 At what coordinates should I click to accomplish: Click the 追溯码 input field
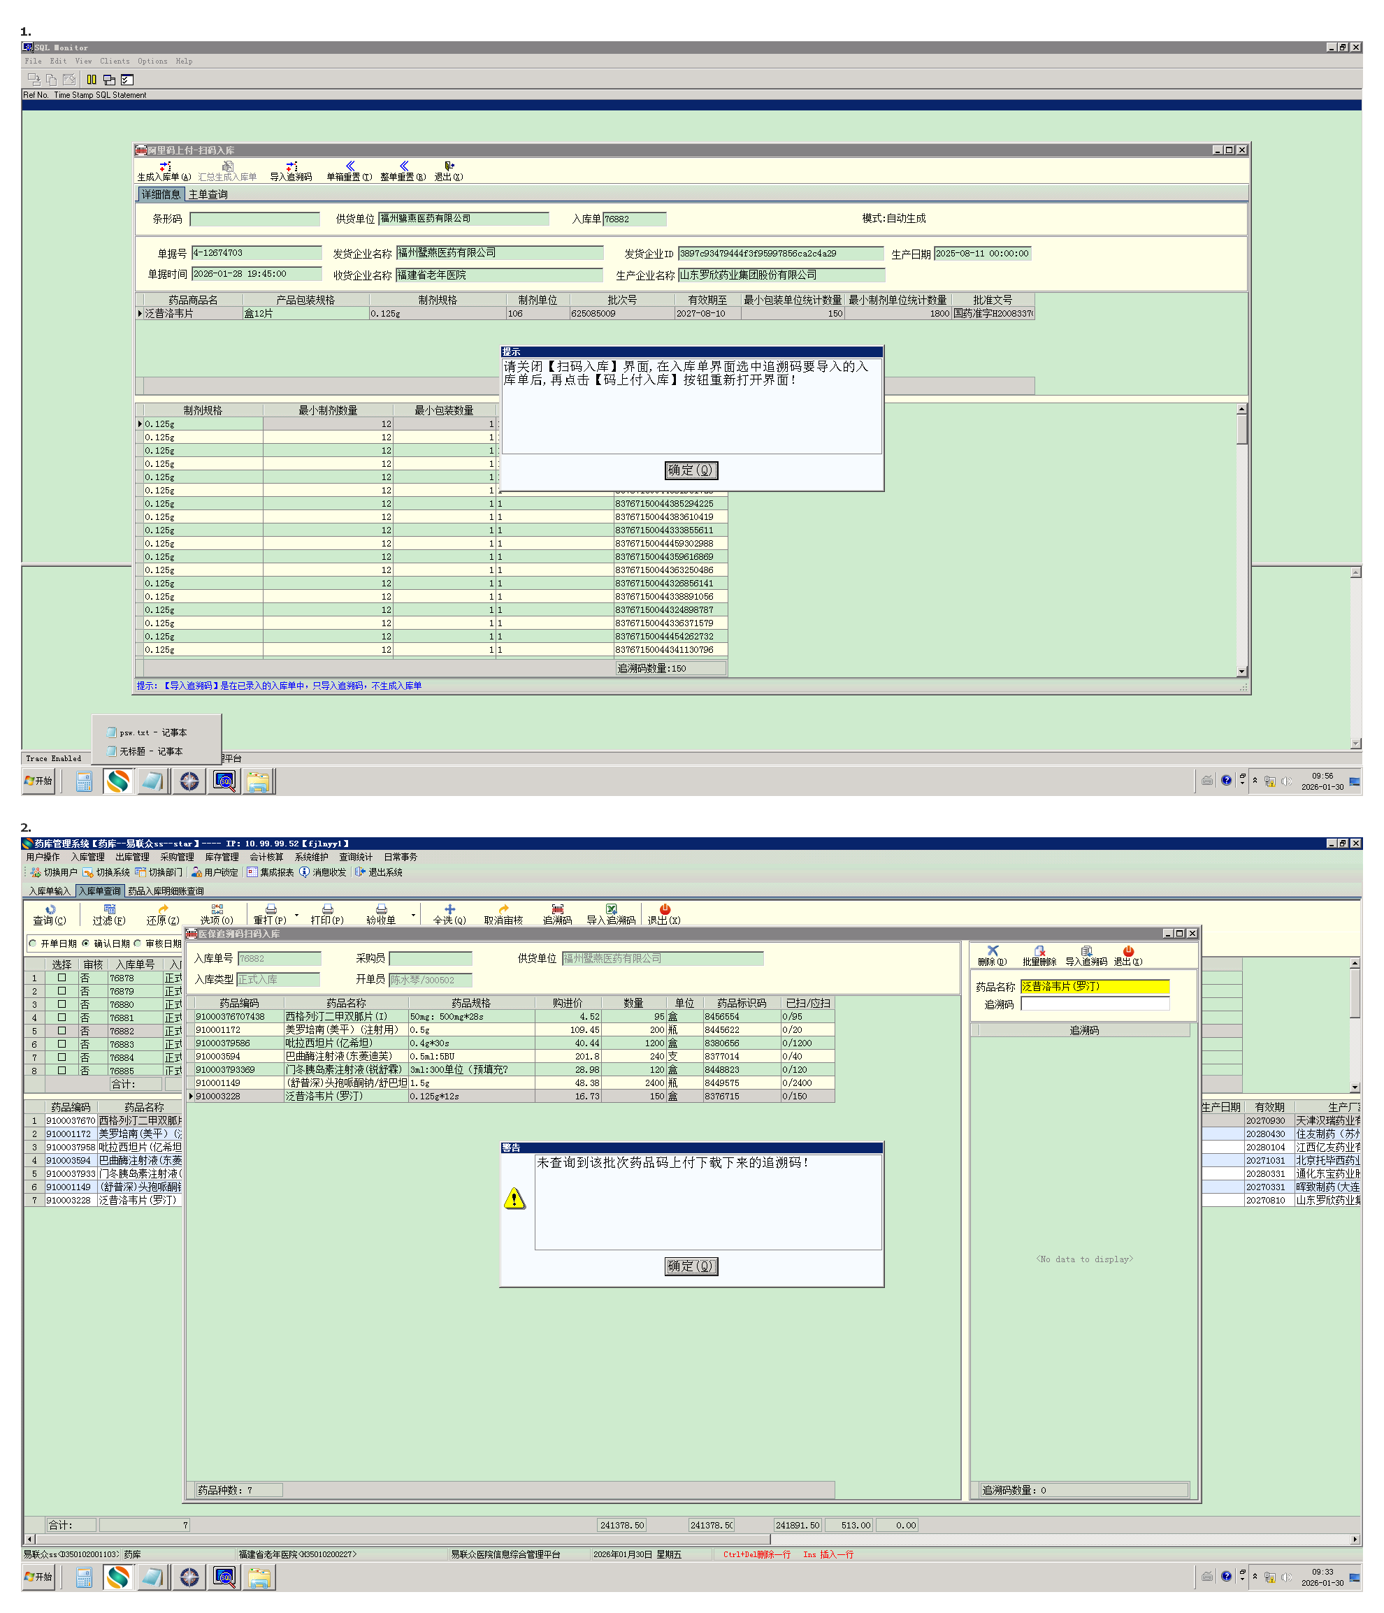point(1095,1004)
